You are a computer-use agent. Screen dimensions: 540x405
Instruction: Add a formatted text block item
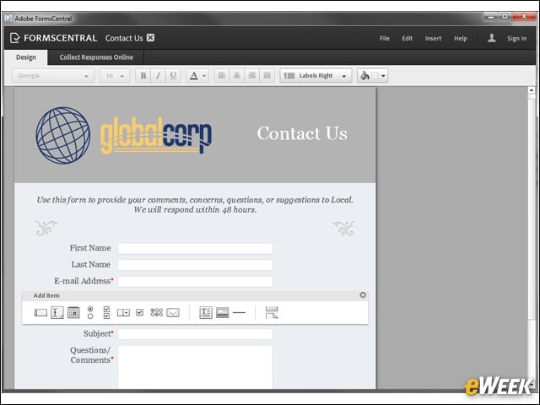(x=206, y=313)
